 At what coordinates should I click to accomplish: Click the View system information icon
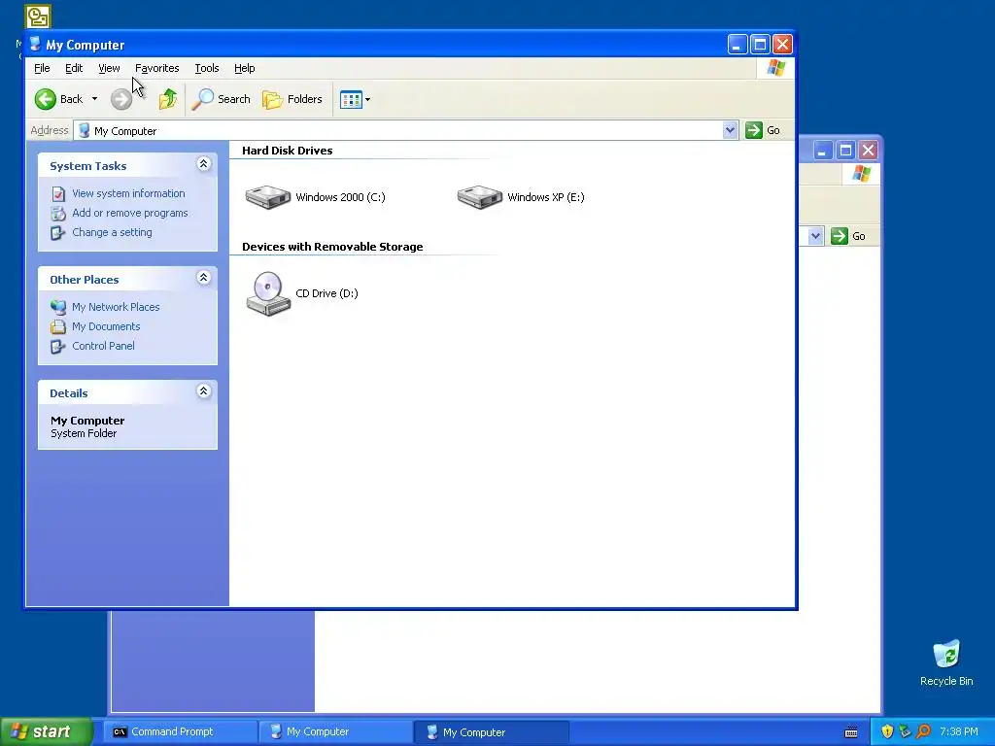tap(58, 193)
